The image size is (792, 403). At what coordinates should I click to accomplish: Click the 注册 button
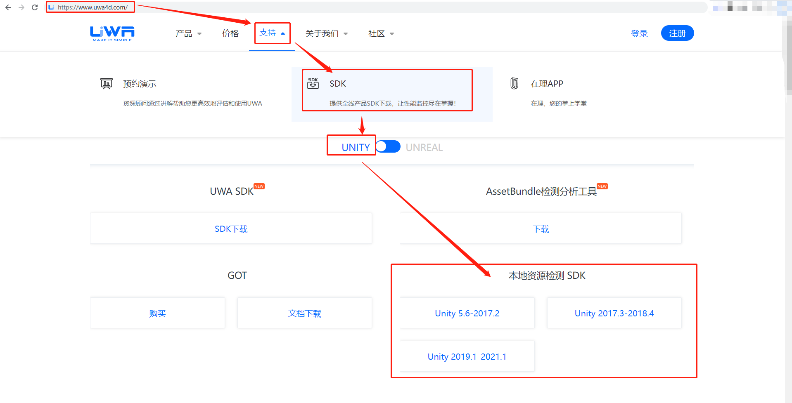677,33
